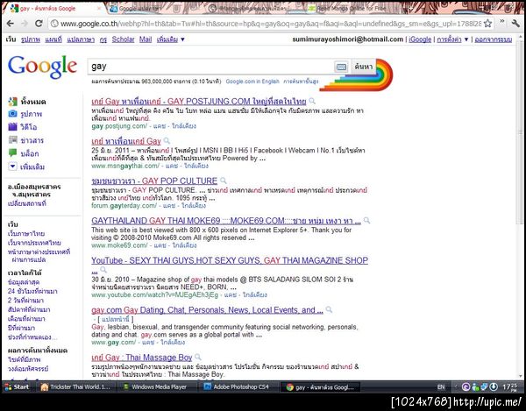Open YouTube SEXY THAI GUYS result link
The height and width of the screenshot is (411, 526).
pos(230,260)
